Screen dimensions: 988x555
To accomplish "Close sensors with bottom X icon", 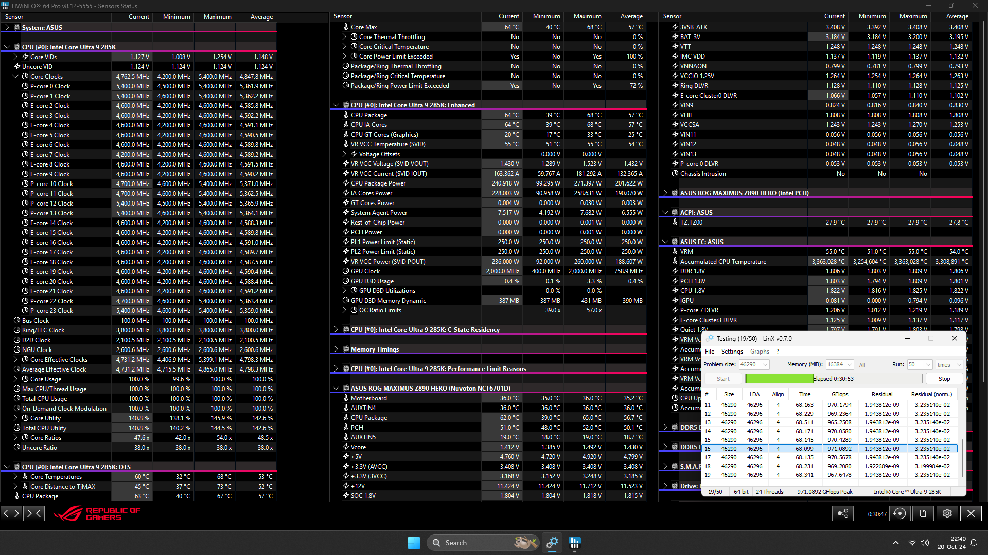I will pos(971,513).
